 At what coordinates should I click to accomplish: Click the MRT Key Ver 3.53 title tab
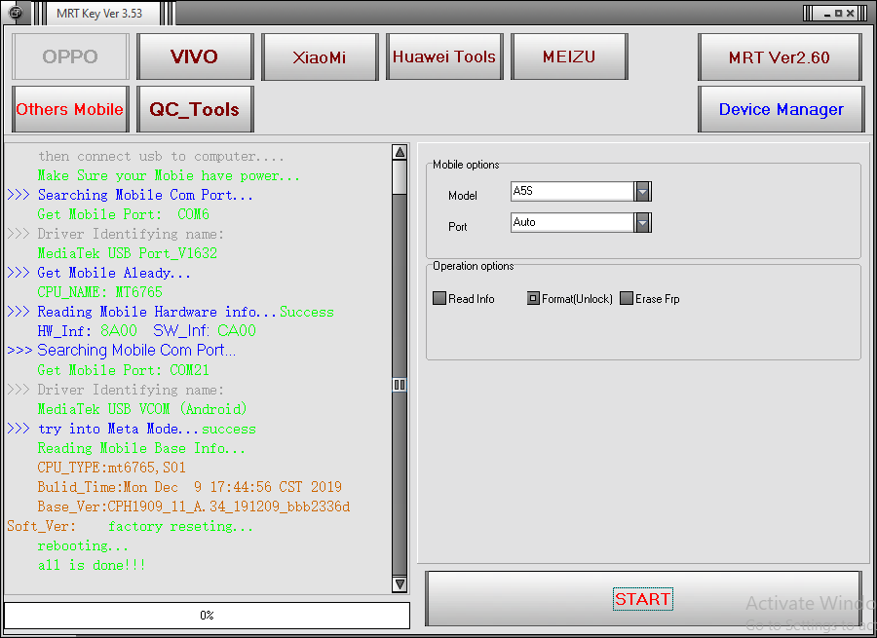point(99,14)
